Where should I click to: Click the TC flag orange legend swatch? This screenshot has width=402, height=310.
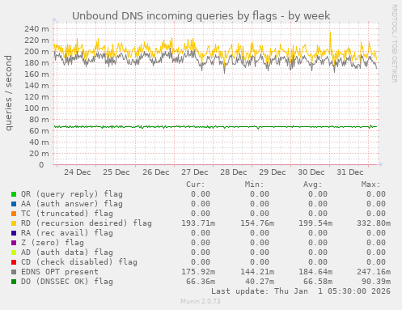pyautogui.click(x=14, y=214)
